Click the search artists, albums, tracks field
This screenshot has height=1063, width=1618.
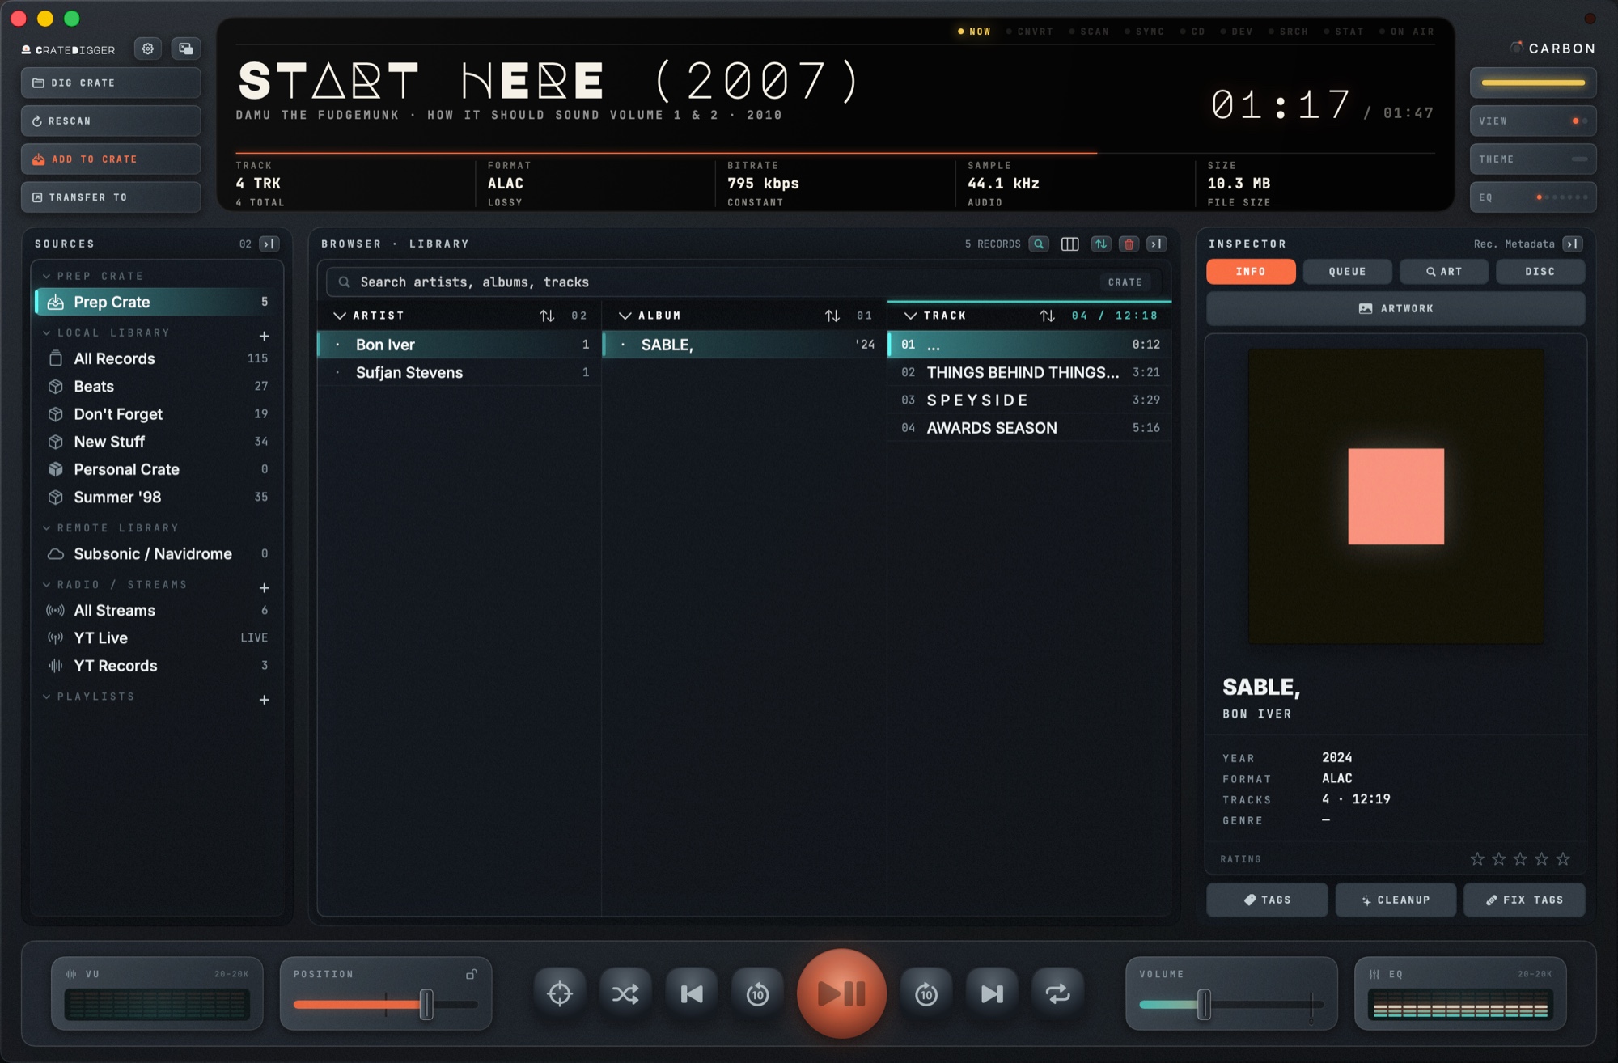[x=743, y=282]
